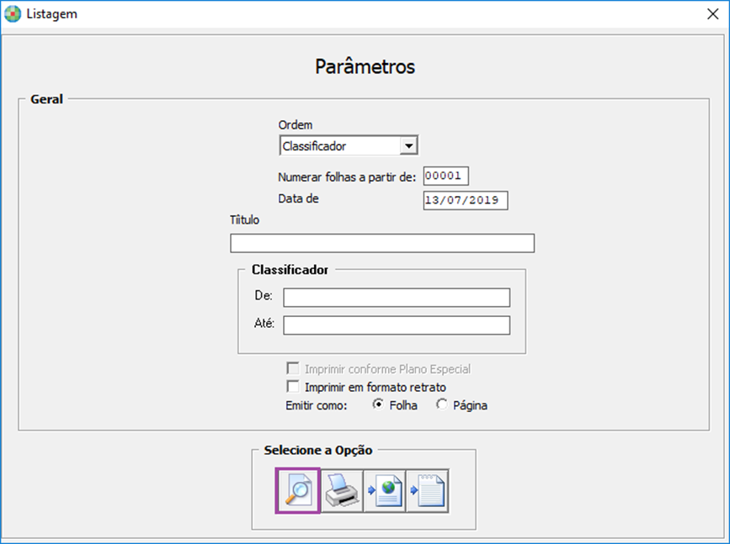Click the Parâmetros heading

point(365,66)
